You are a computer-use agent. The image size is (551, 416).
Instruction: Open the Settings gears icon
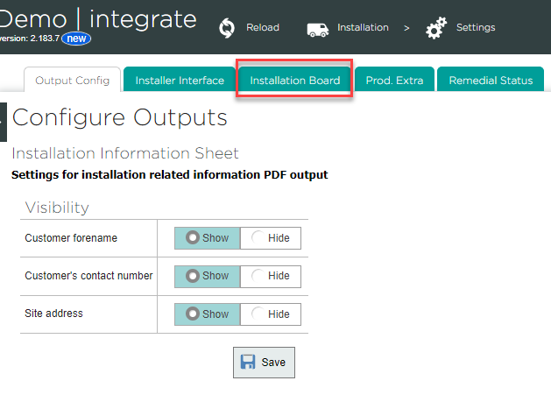coord(436,29)
